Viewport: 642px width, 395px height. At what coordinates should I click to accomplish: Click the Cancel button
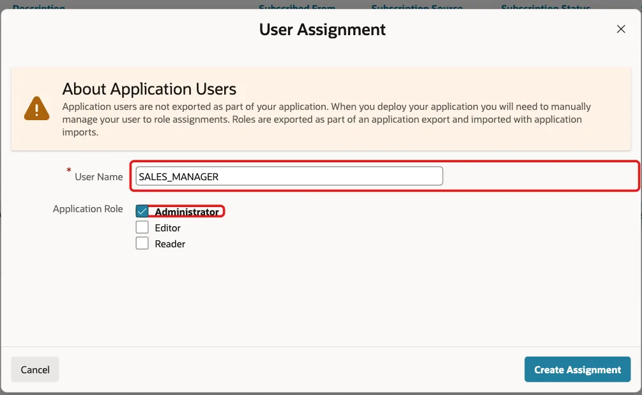click(34, 369)
